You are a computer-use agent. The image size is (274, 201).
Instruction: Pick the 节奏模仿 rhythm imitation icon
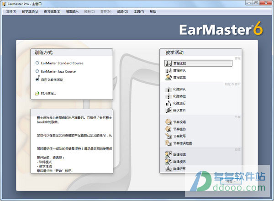(x=169, y=129)
